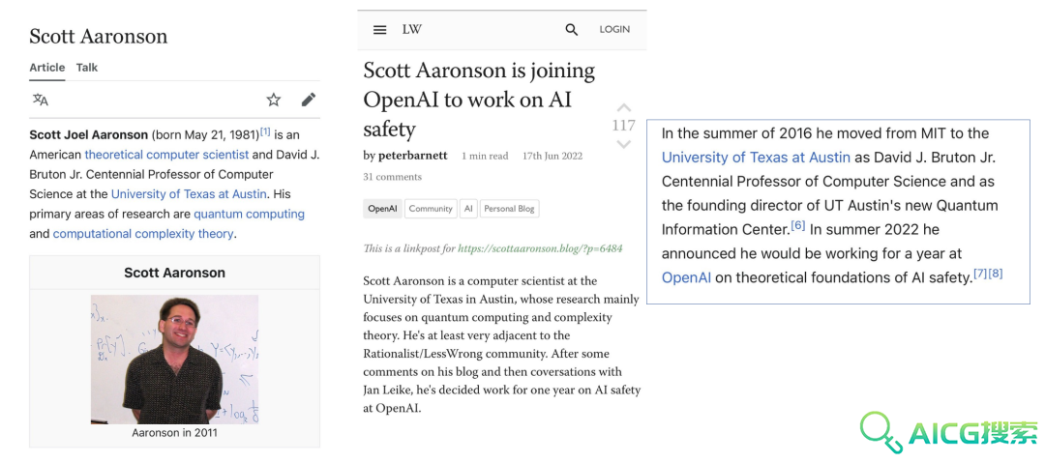Select the Personal Blog tag
The height and width of the screenshot is (463, 1045).
509,209
